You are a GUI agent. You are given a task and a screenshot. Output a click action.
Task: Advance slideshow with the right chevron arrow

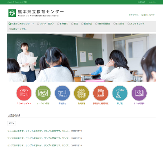pyautogui.click(x=144, y=58)
